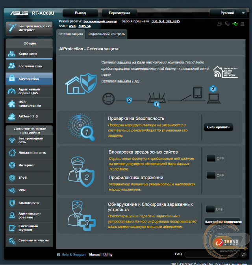The image size is (252, 265).
Task: Click the IPv6 globe icon
Action: (12, 178)
